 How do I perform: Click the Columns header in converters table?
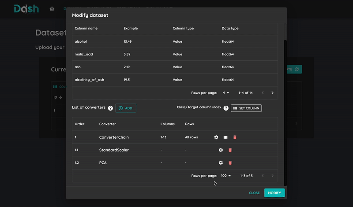click(168, 124)
